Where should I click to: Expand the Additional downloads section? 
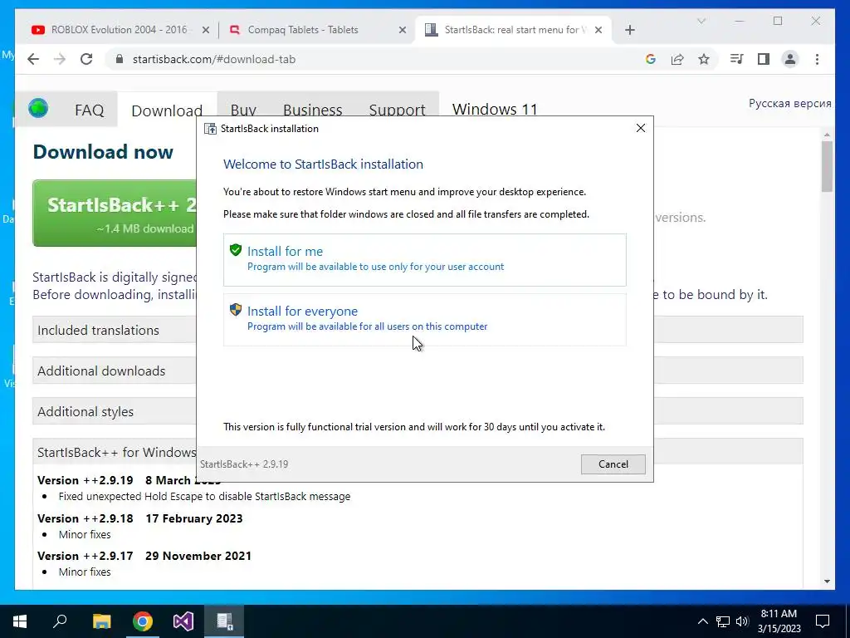pyautogui.click(x=115, y=371)
